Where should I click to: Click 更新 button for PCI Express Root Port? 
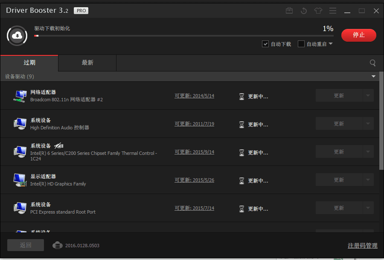339,208
